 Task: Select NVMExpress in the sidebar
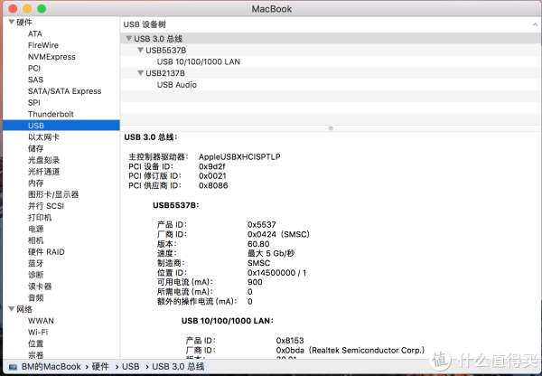pos(51,57)
